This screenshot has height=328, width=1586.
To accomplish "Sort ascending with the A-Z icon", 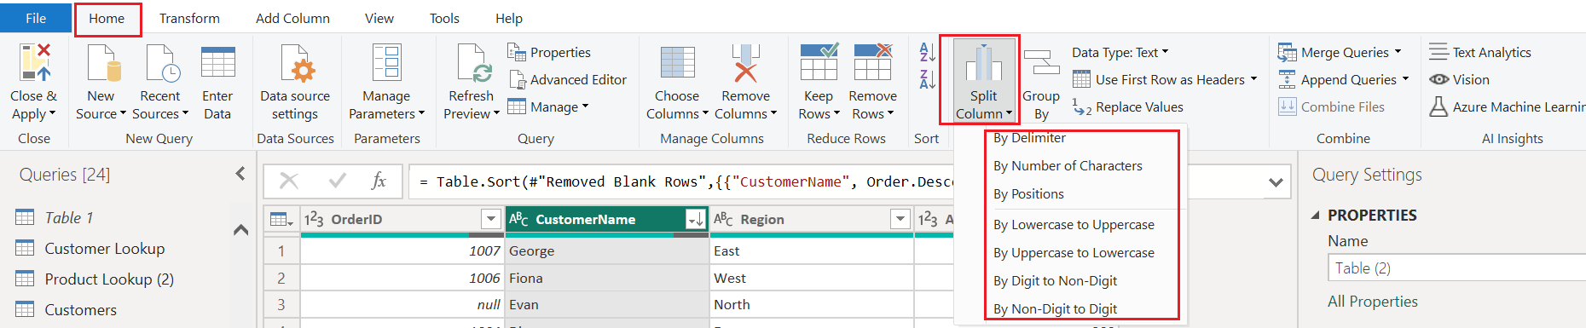I will pos(928,52).
